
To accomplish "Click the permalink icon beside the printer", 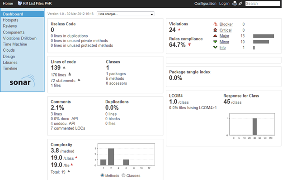I will click(240, 3).
